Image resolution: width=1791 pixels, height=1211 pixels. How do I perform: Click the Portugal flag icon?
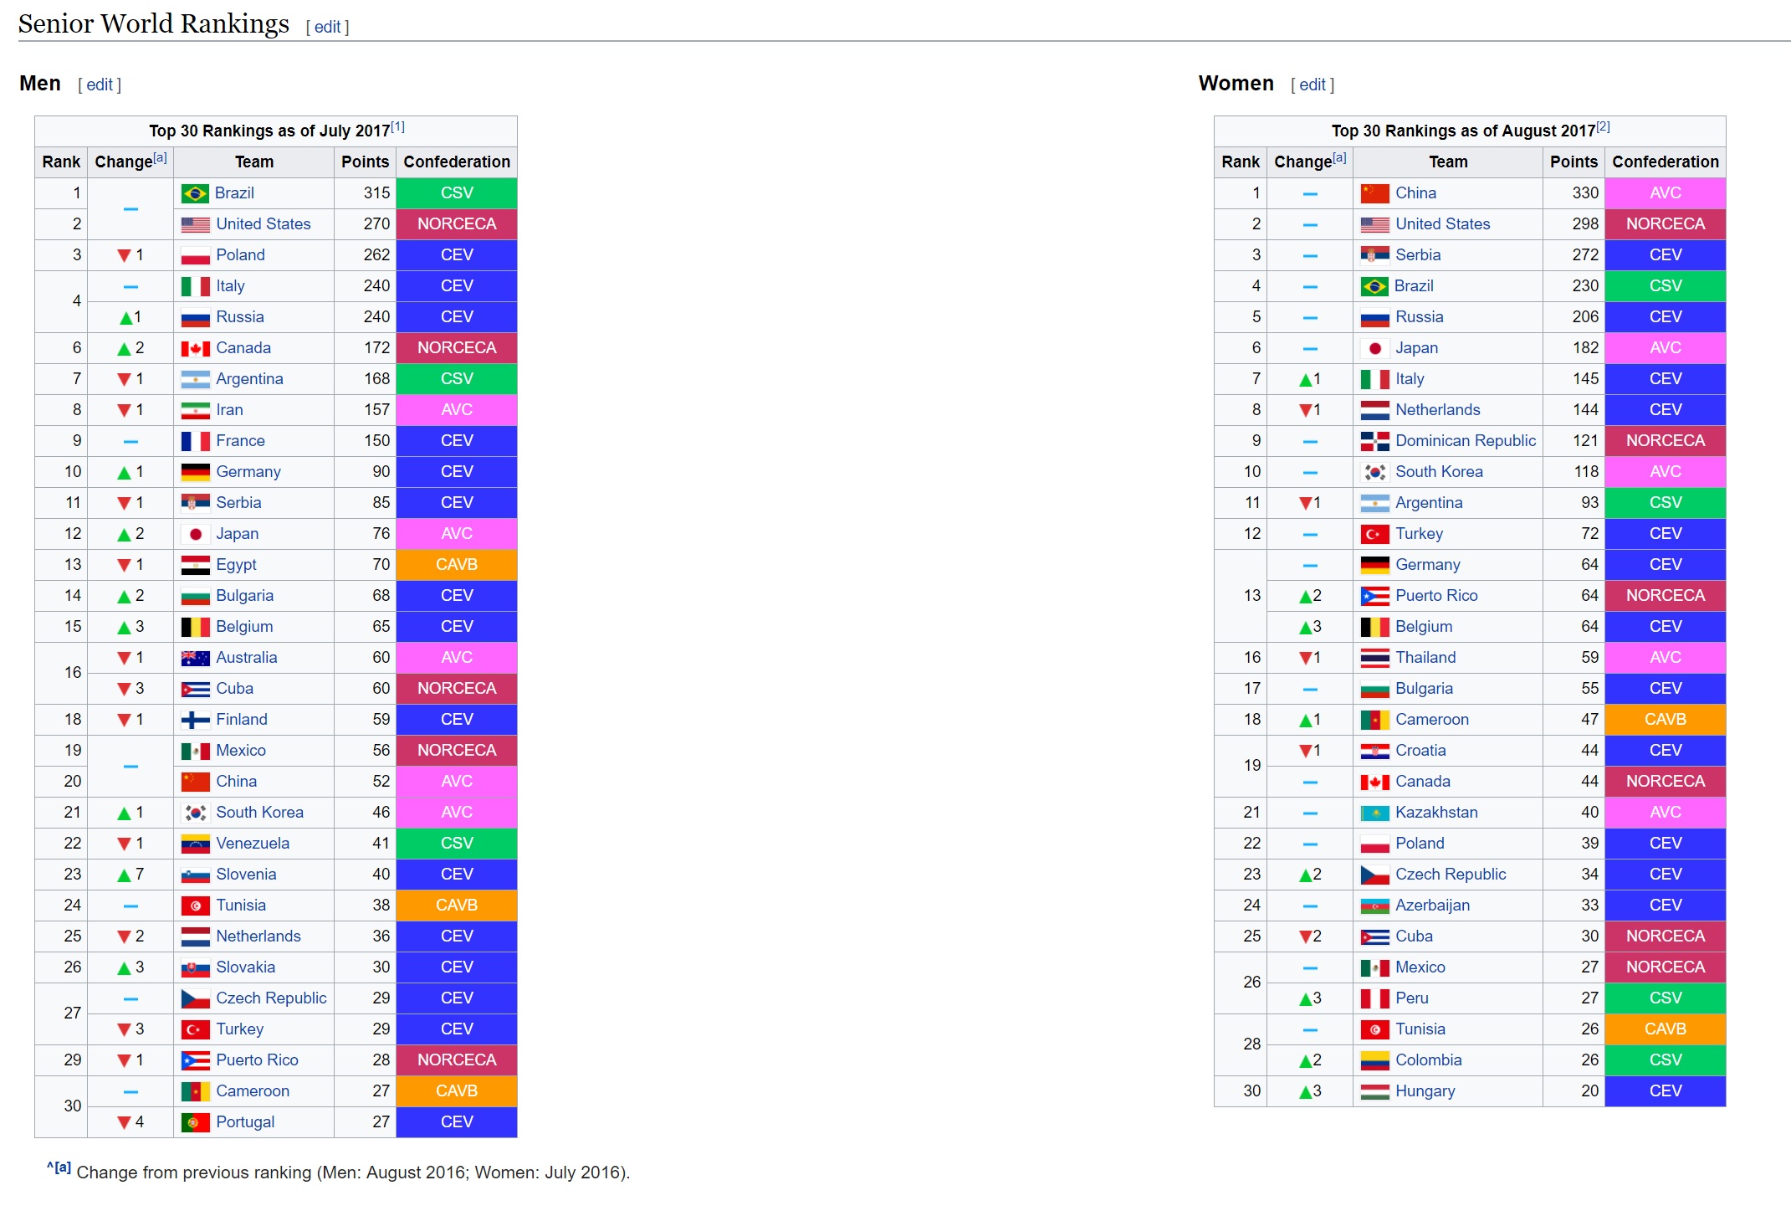click(195, 1122)
